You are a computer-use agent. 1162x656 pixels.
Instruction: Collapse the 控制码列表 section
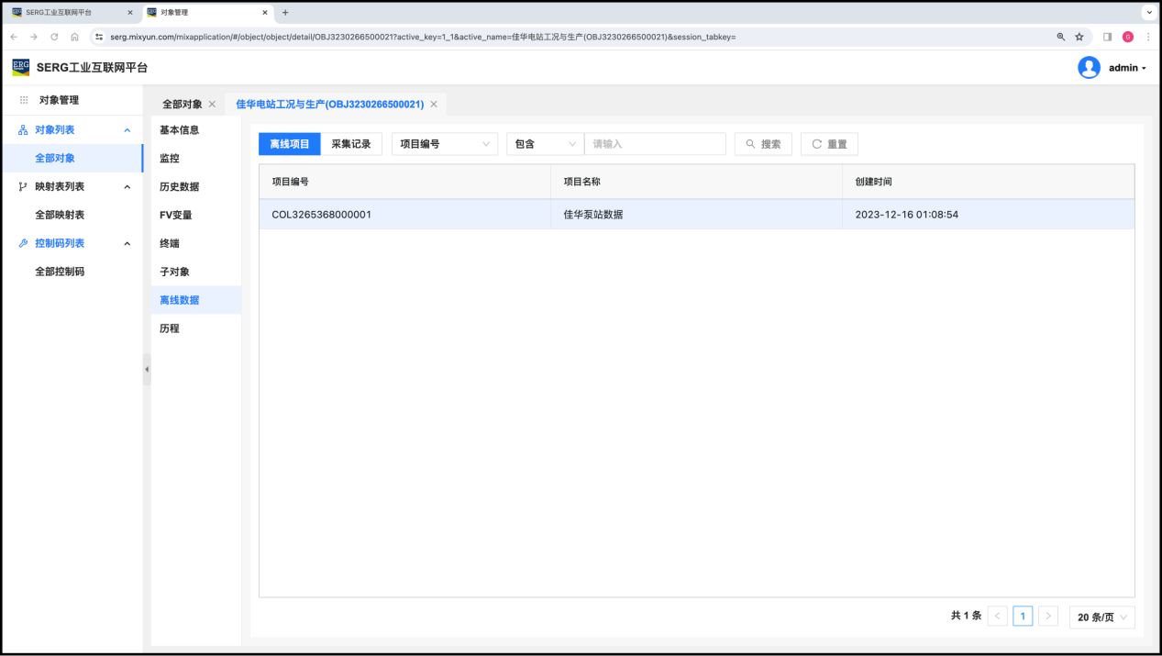point(127,244)
